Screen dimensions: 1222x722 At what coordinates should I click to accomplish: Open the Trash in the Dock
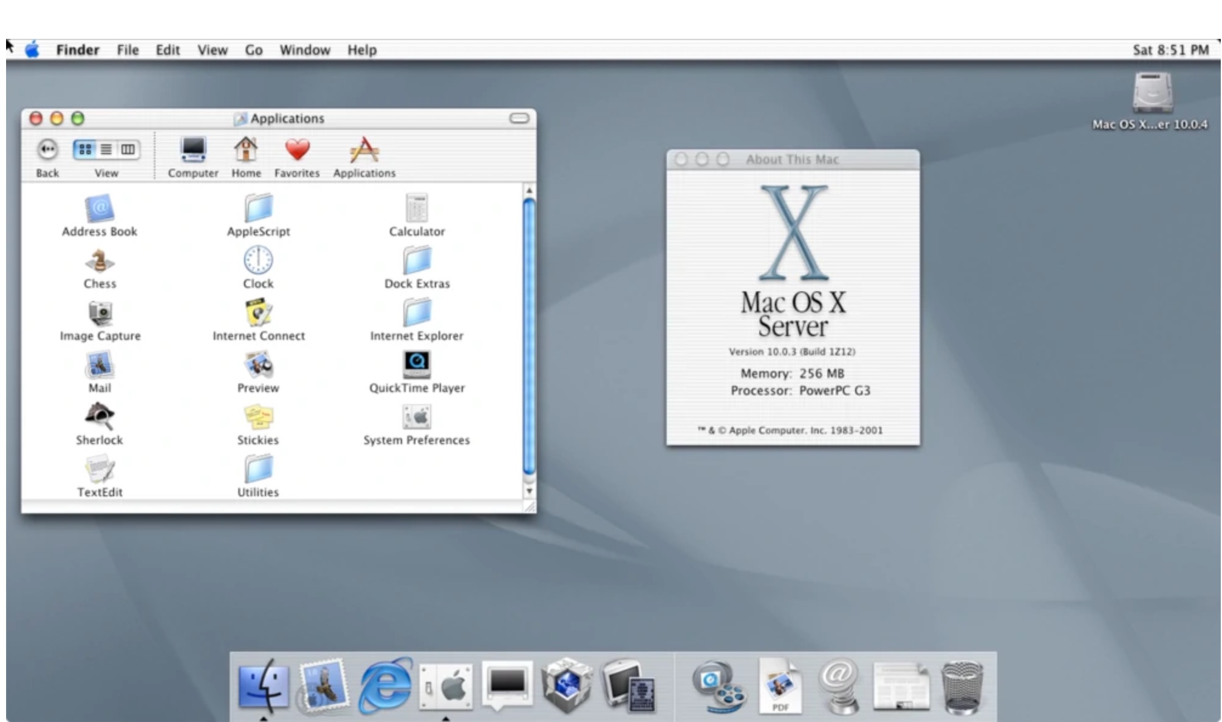click(962, 688)
